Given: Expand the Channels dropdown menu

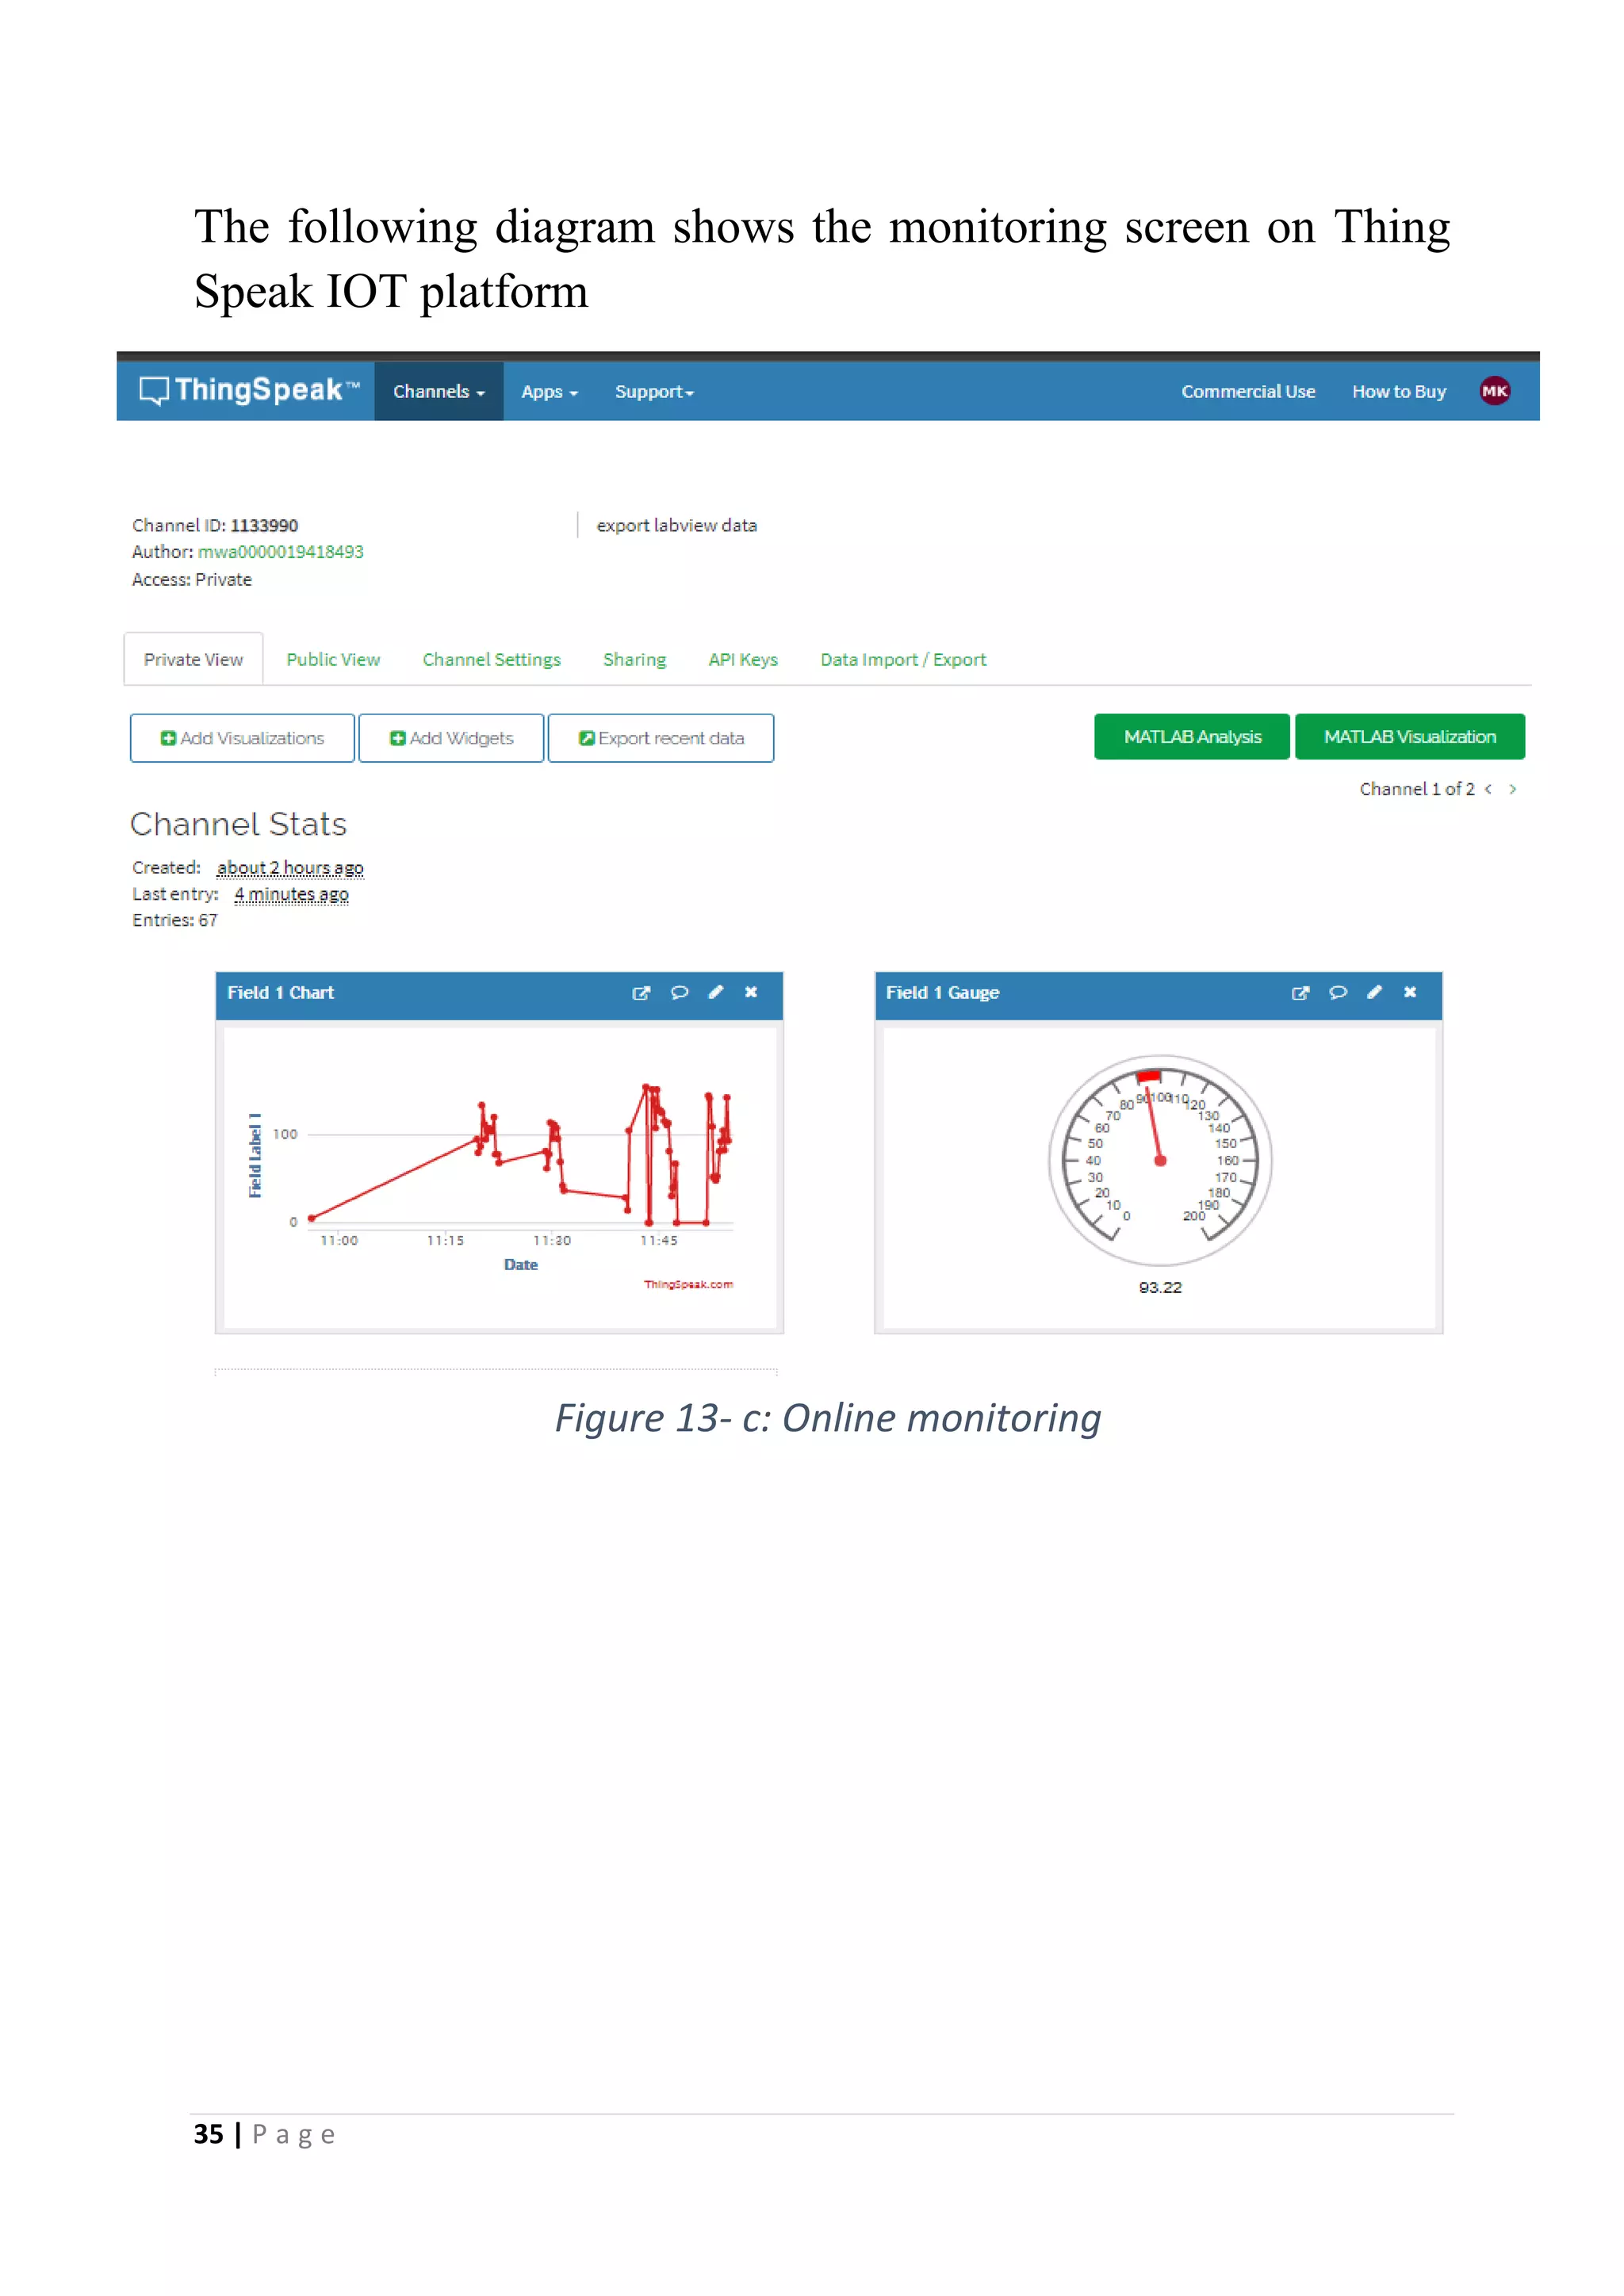Looking at the screenshot, I should point(439,391).
